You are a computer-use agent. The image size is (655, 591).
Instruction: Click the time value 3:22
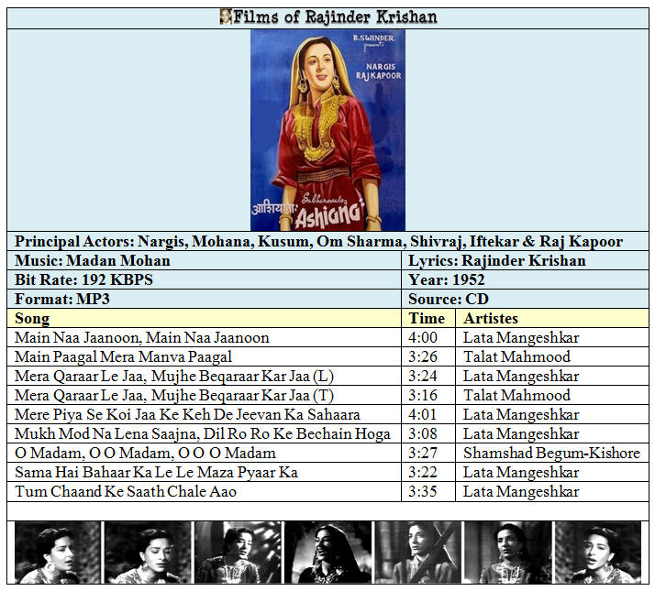click(423, 472)
